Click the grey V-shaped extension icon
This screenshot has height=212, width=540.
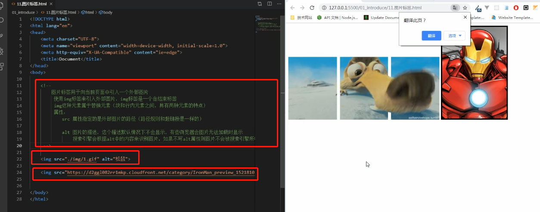click(x=487, y=7)
